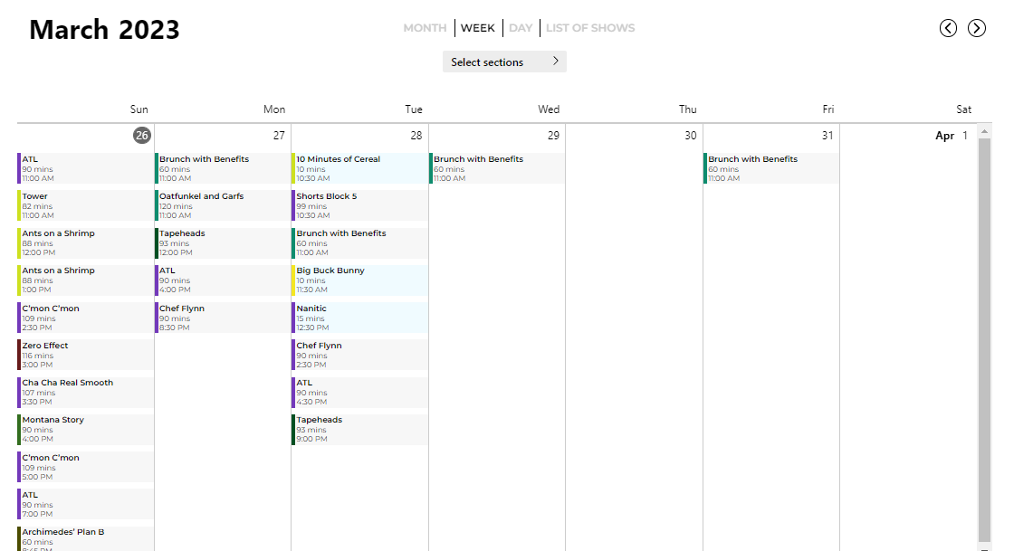
Task: Open Tapeheads 9:00 PM Tuesday show
Action: click(x=359, y=429)
